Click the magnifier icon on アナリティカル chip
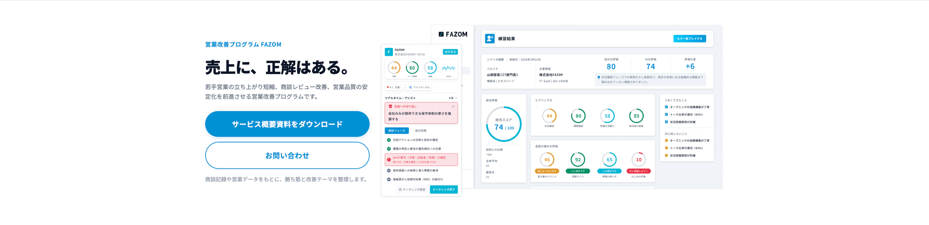Viewport: 929px width, 225px height. 411,87
